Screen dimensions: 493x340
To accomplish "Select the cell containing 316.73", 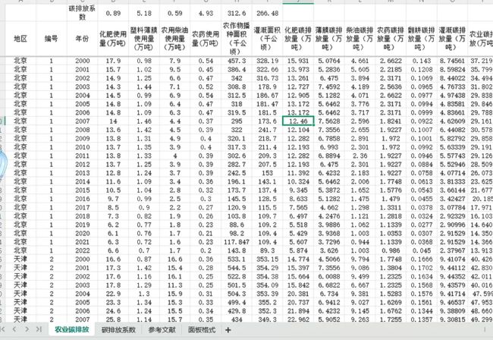I will coord(267,78).
